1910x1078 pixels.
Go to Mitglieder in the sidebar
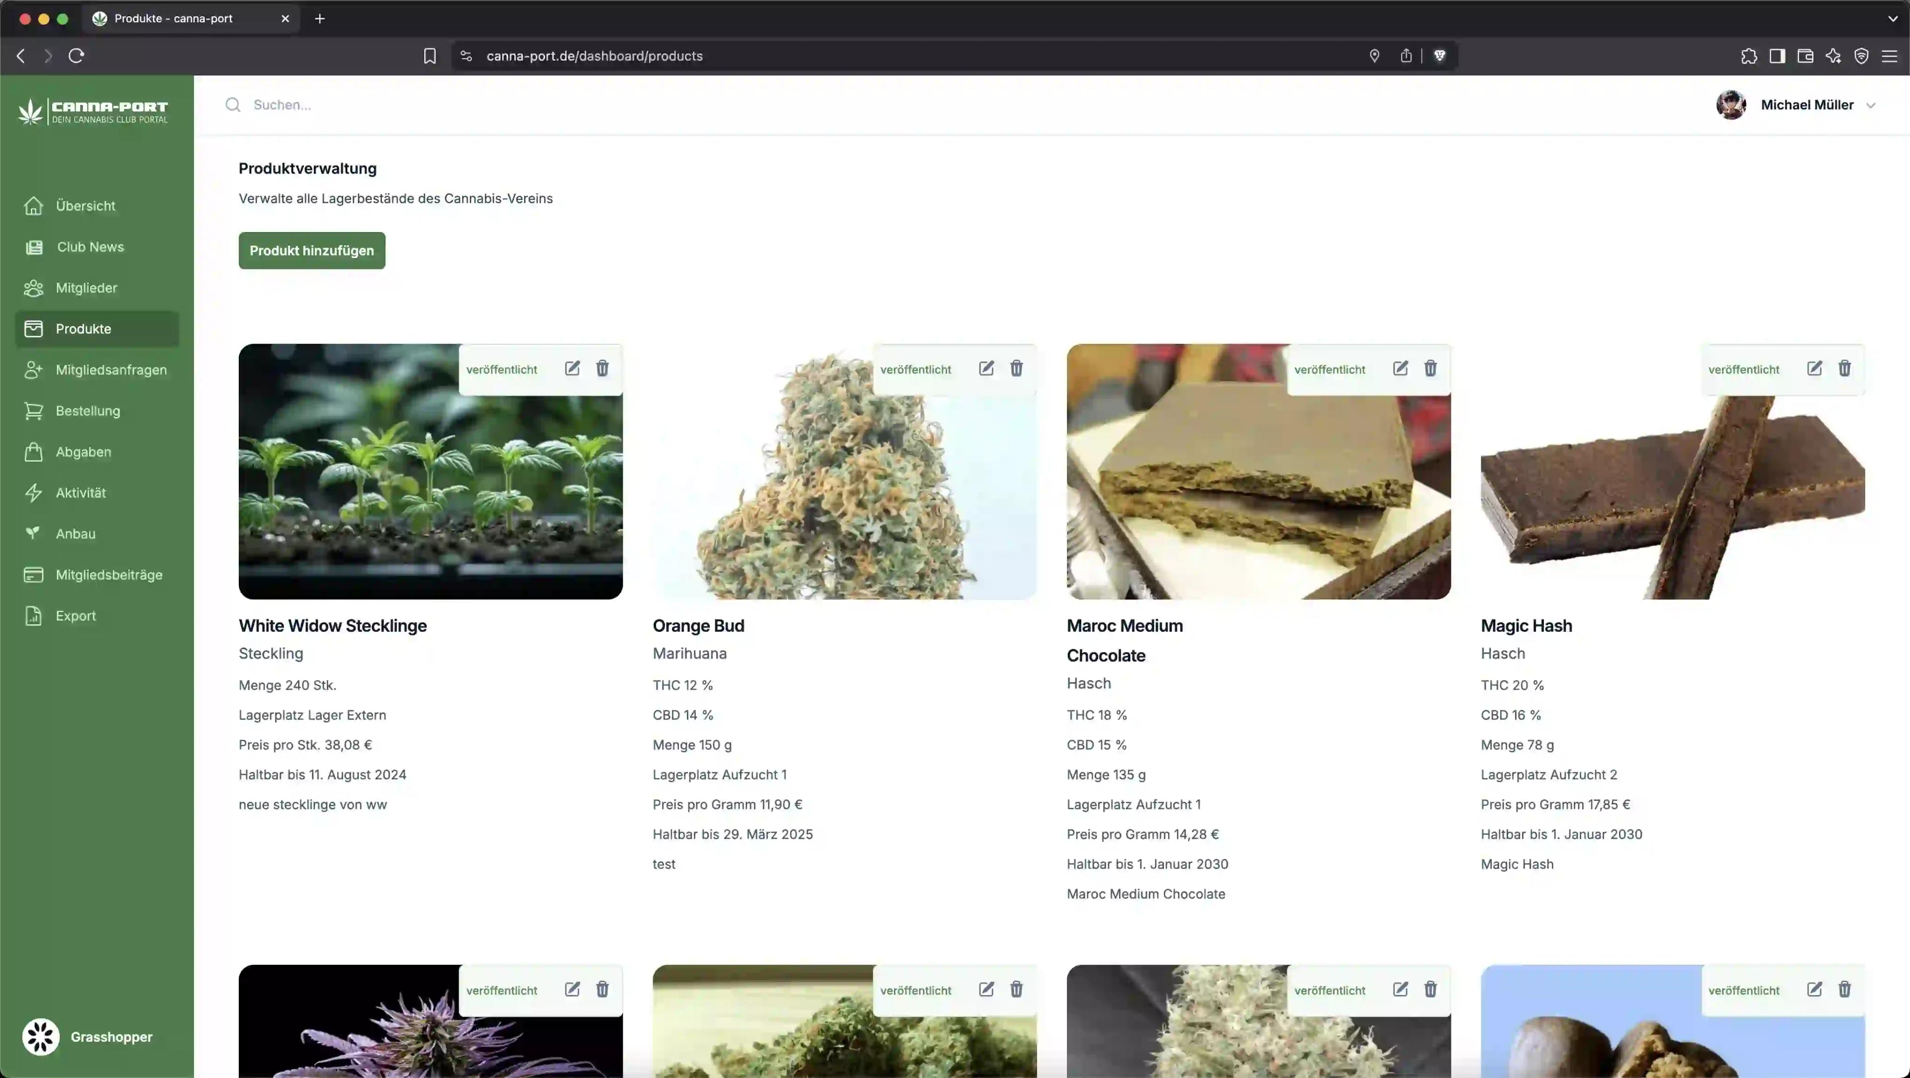pos(96,287)
